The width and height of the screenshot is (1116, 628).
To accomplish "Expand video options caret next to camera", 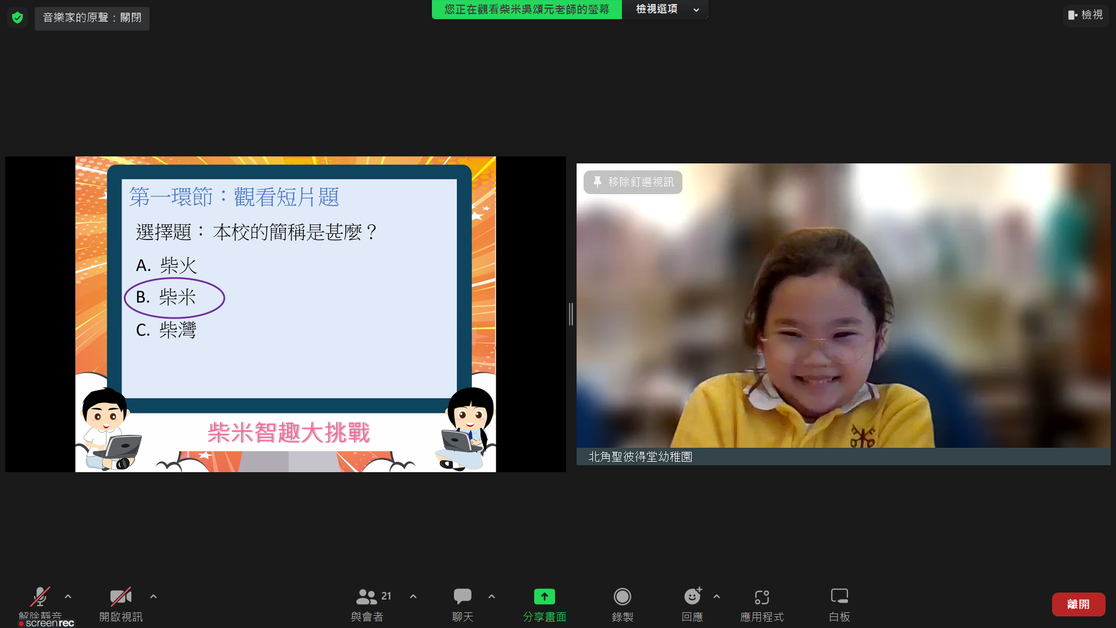I will point(153,597).
